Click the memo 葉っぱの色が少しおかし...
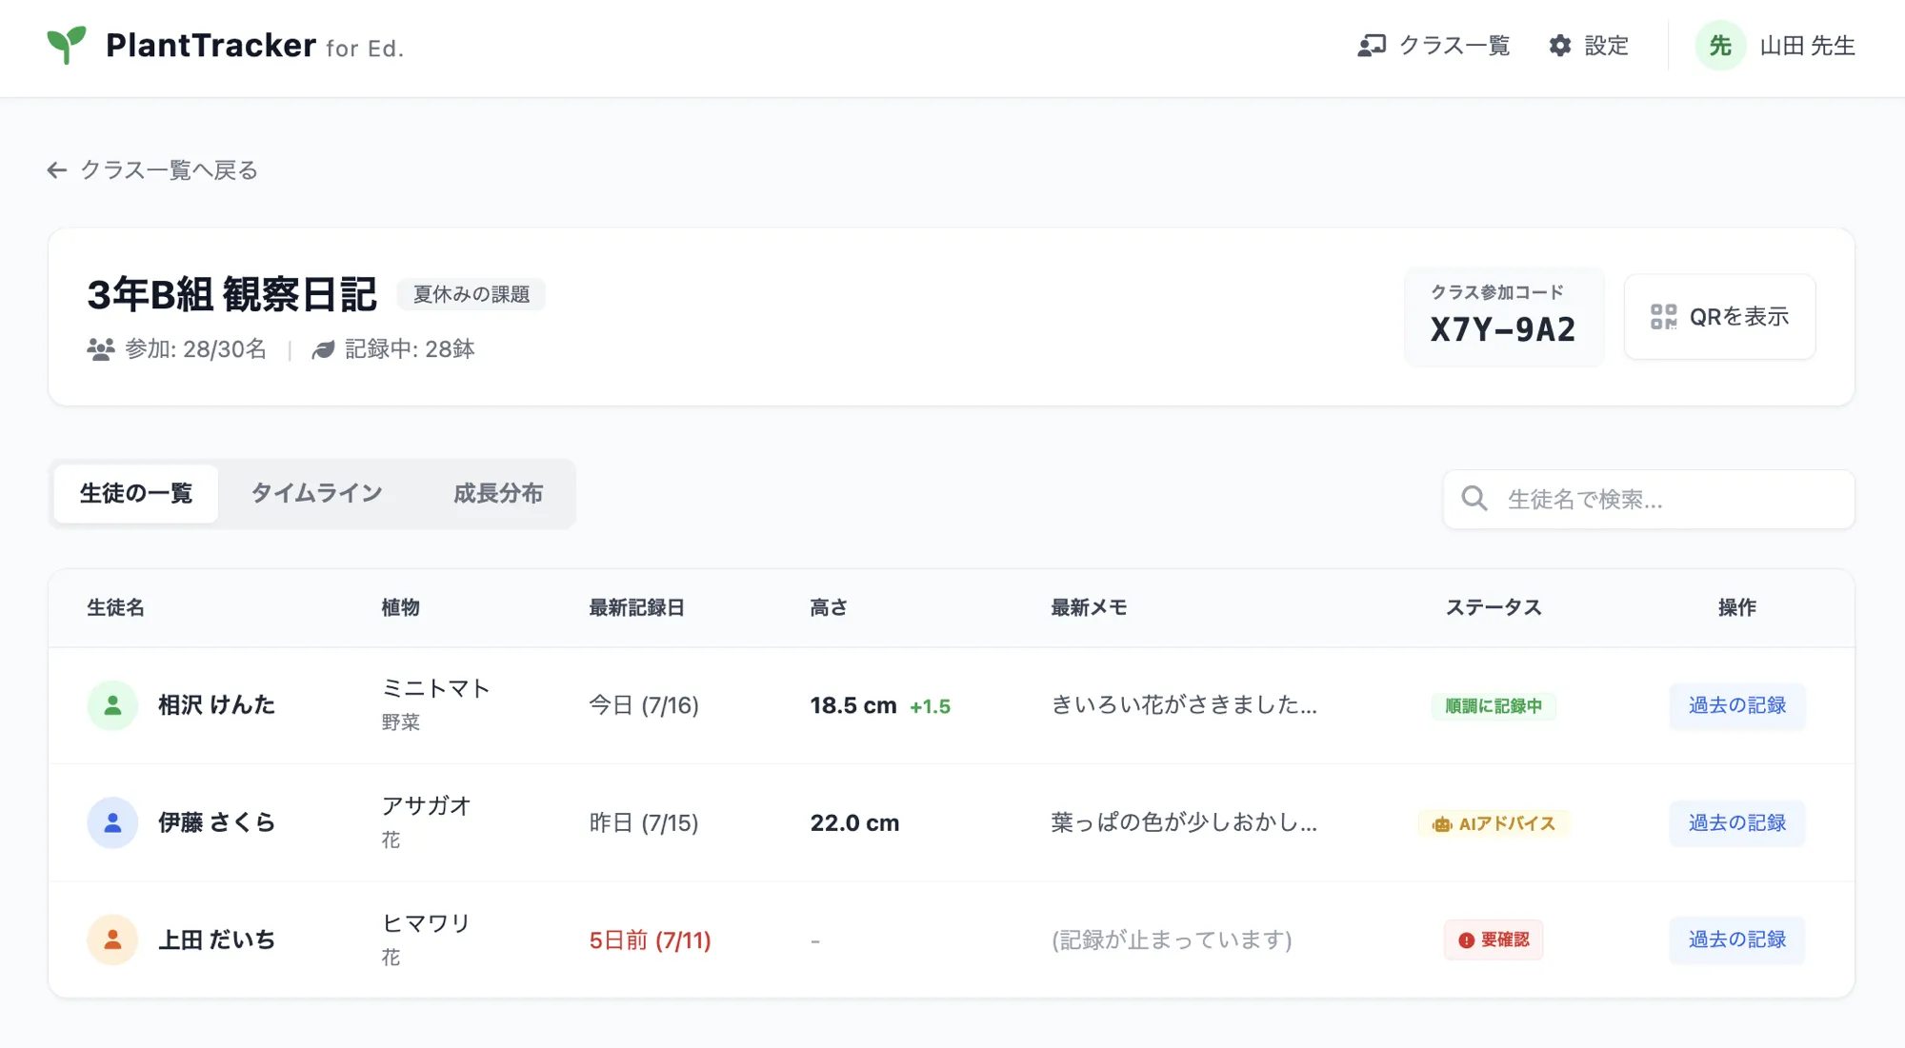This screenshot has height=1048, width=1905. [x=1184, y=822]
